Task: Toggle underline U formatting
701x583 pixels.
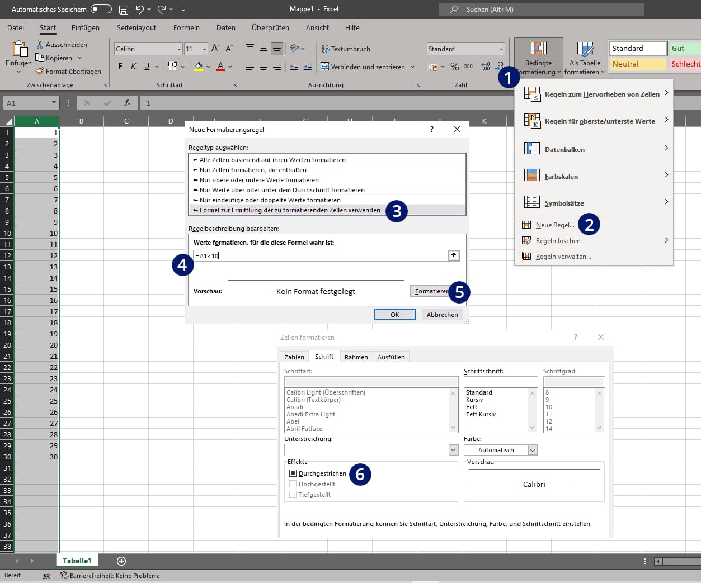Action: tap(147, 66)
